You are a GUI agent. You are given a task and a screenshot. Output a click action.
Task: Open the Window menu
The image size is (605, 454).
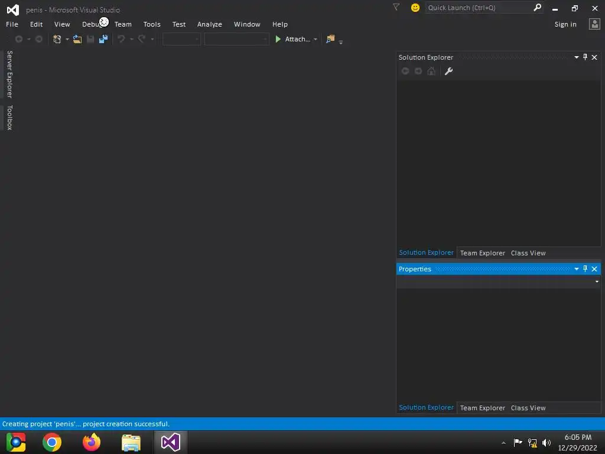[247, 24]
